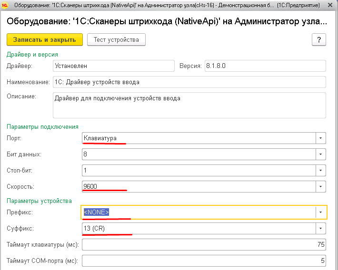Click the Префикс field with <NONE>
Image resolution: width=338 pixels, height=270 pixels.
click(199, 212)
